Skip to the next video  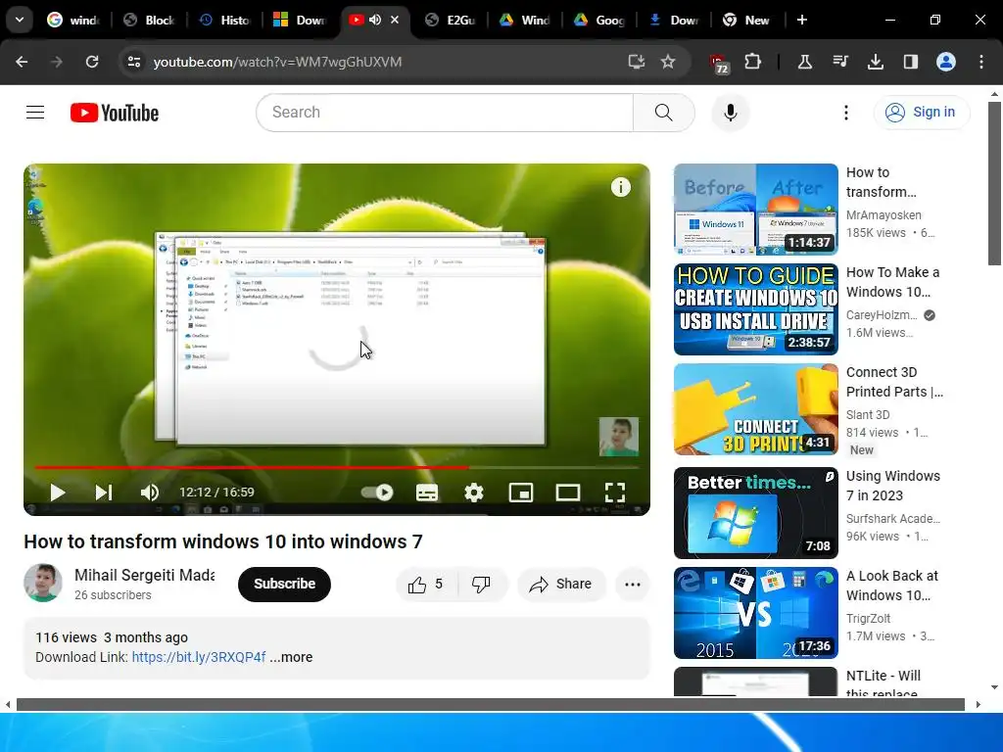tap(104, 493)
